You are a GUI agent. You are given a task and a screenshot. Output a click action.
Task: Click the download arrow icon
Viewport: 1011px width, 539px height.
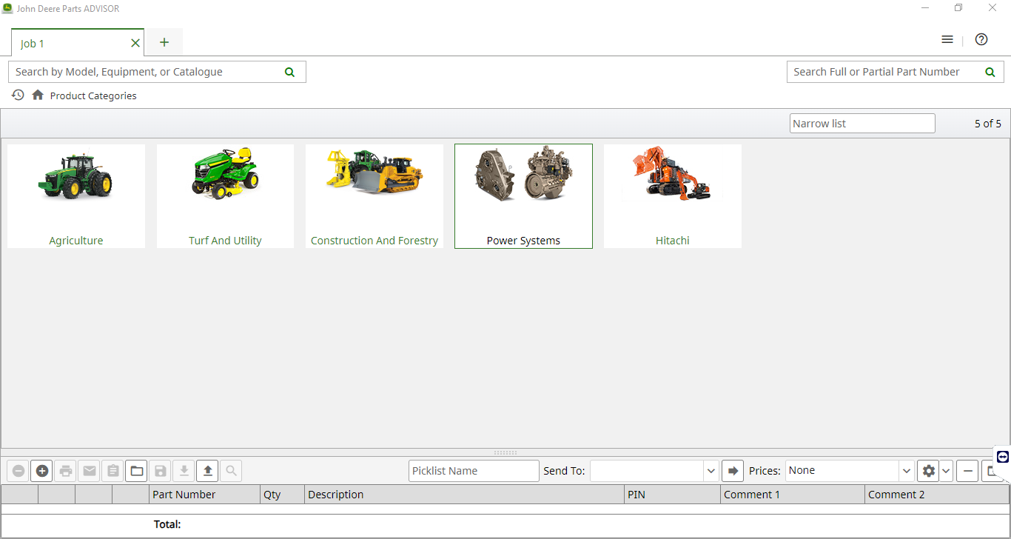click(x=184, y=471)
